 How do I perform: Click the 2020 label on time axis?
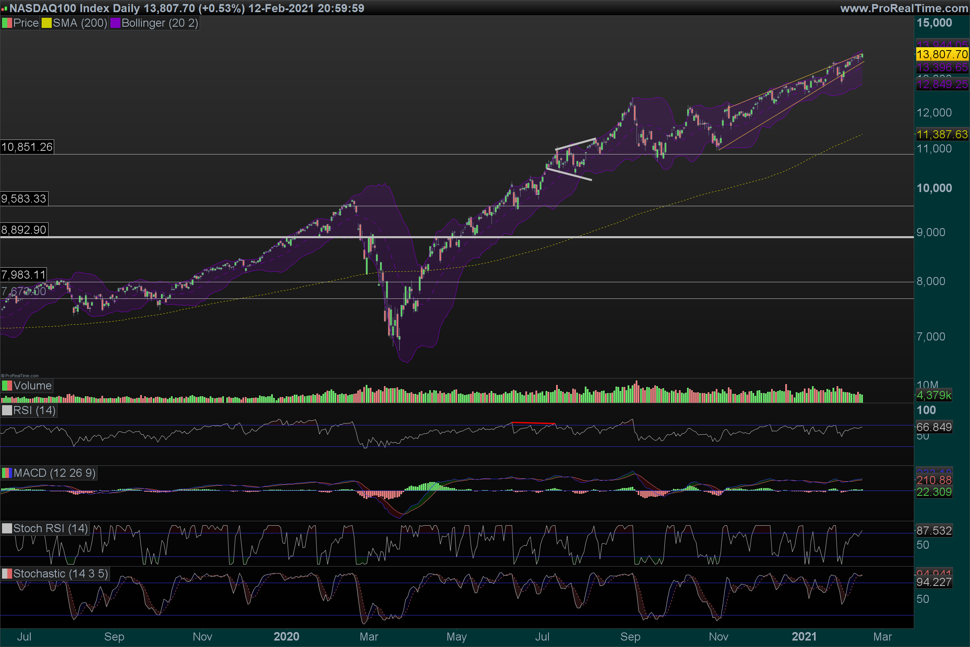point(286,636)
